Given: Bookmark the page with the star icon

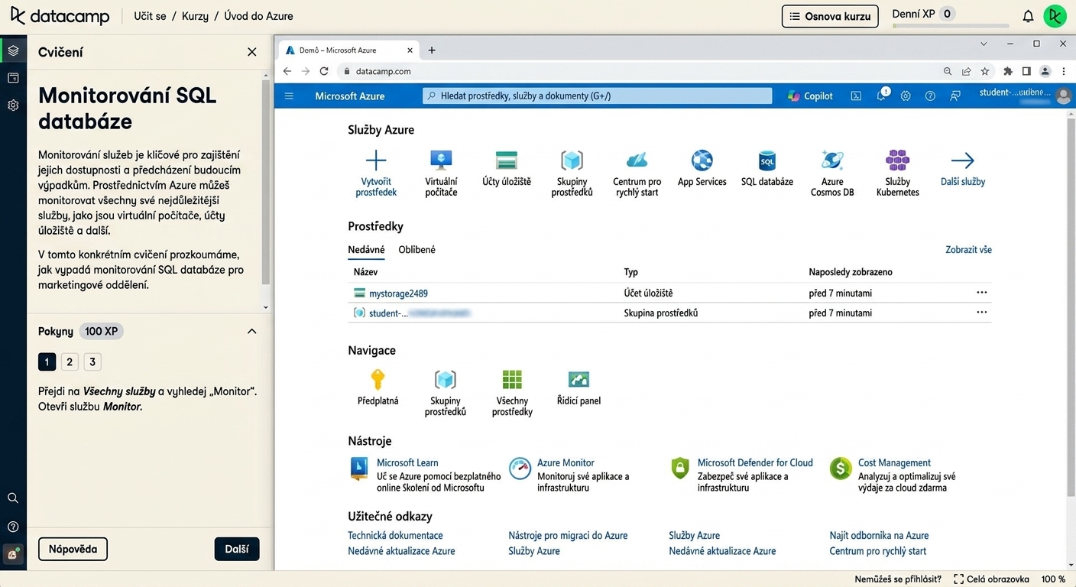Looking at the screenshot, I should pos(985,71).
